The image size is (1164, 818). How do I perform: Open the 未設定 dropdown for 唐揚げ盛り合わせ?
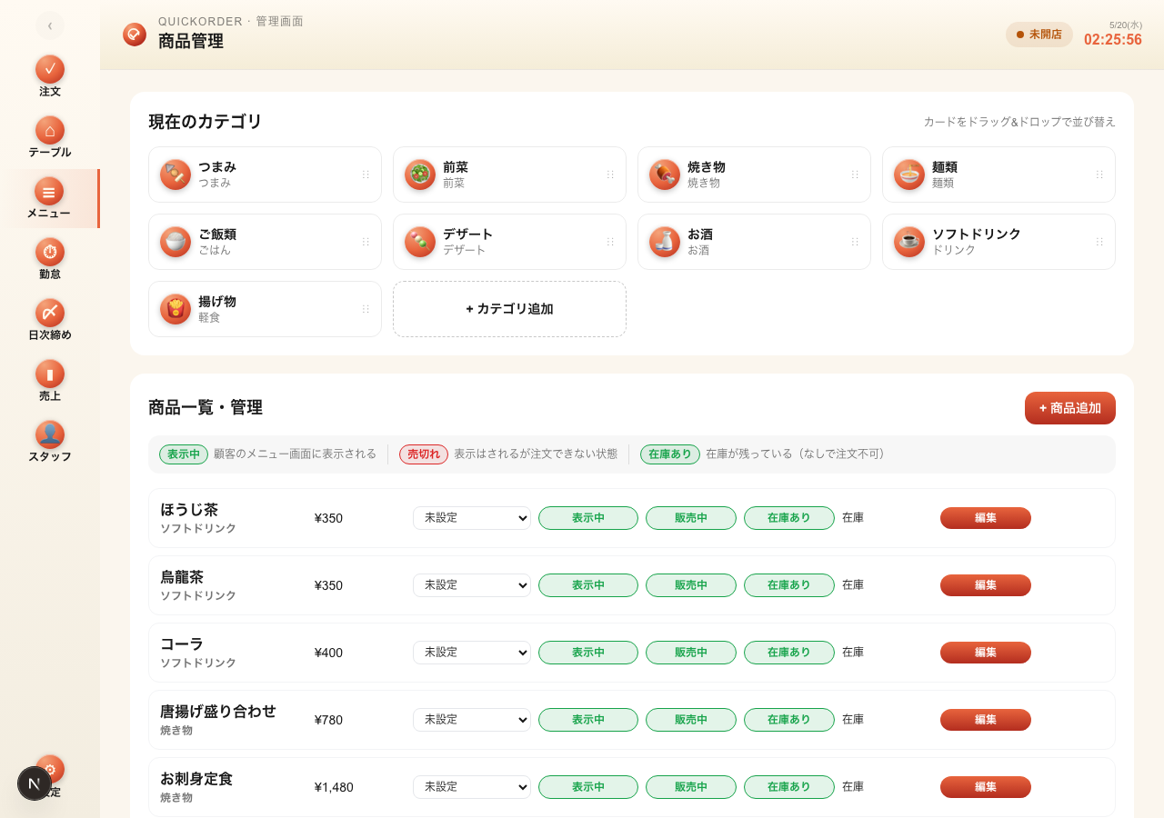click(x=472, y=720)
